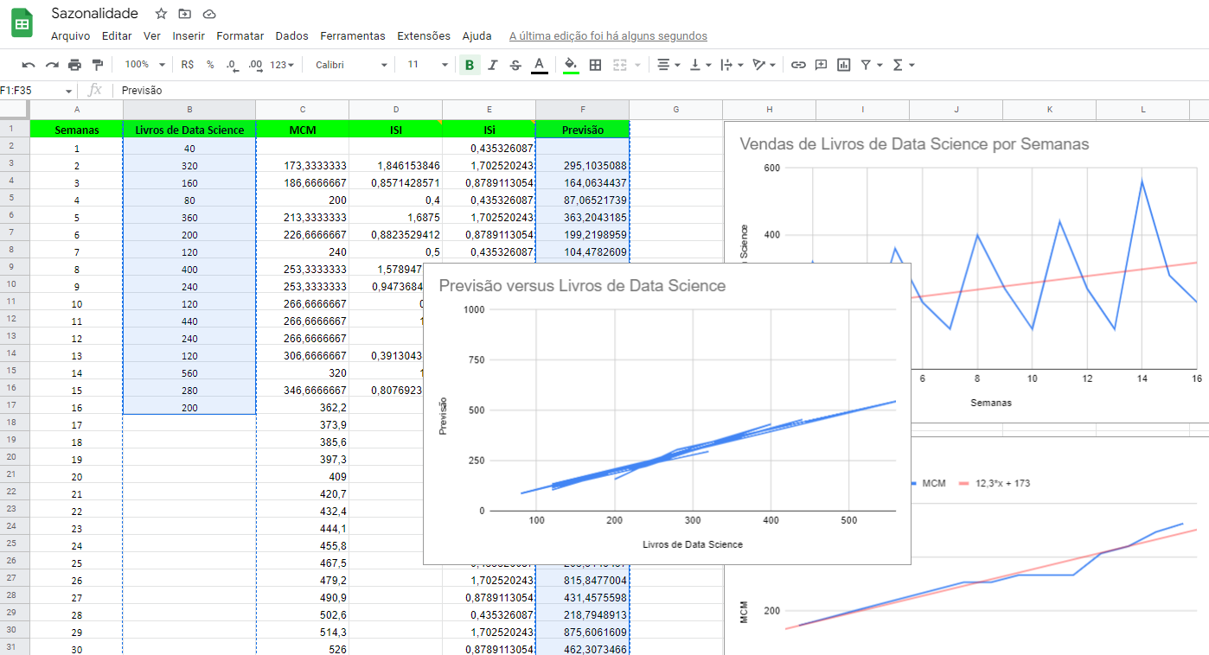1209x655 pixels.
Task: Select the Vendas de Livros chart title
Action: (x=914, y=144)
